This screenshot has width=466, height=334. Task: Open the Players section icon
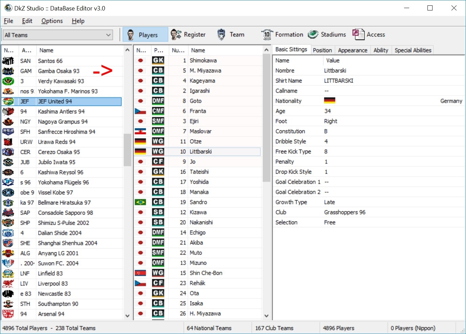[130, 34]
